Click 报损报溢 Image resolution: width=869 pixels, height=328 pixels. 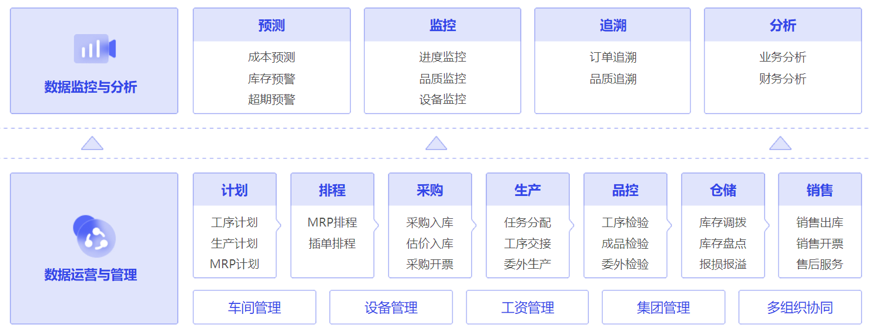pyautogui.click(x=723, y=264)
